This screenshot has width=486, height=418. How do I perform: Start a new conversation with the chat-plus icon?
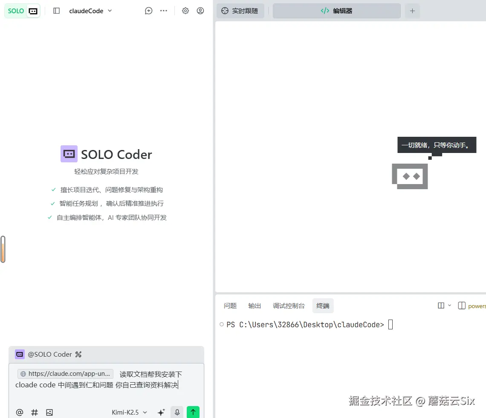click(x=148, y=10)
